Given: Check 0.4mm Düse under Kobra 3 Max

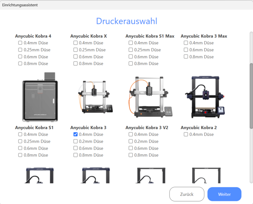Looking at the screenshot, I should 186,43.
